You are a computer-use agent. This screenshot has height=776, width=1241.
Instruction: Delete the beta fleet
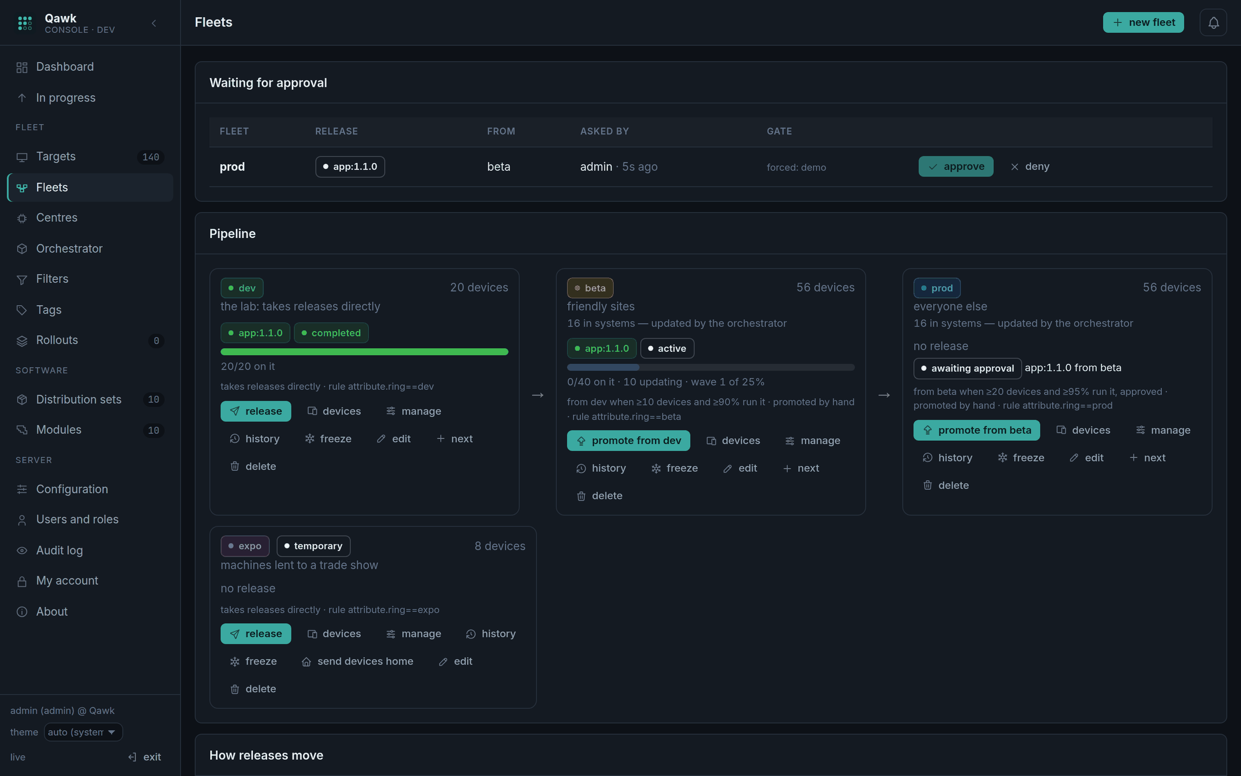click(x=599, y=495)
